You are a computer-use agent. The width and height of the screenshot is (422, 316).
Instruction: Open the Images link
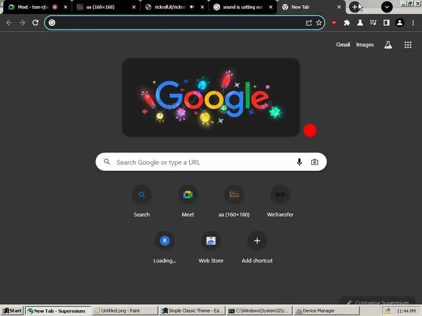click(x=365, y=44)
